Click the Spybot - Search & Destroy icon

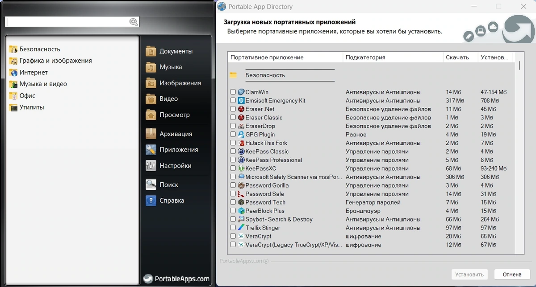[241, 219]
